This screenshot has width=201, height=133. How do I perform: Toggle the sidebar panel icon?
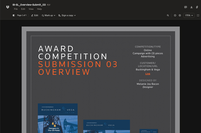[14, 15]
